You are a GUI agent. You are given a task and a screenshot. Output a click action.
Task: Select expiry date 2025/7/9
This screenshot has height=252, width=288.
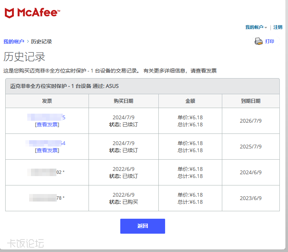pyautogui.click(x=251, y=147)
